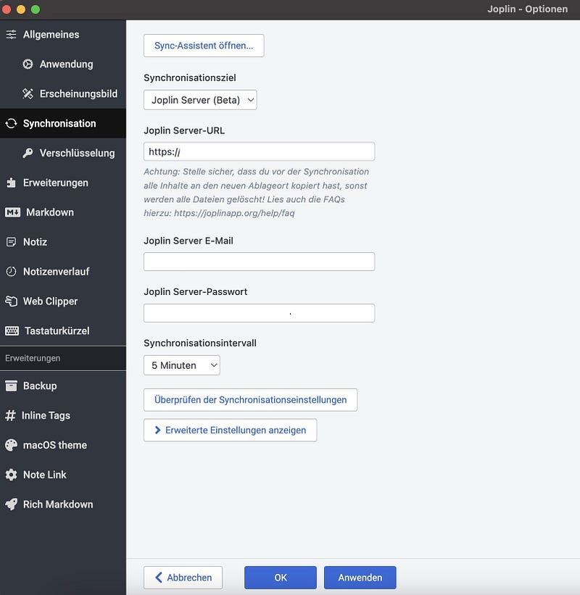Viewport: 580px width, 595px height.
Task: Click the Anwenden button
Action: click(360, 578)
